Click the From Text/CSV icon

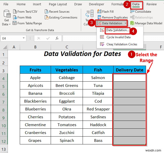pos(15,11)
